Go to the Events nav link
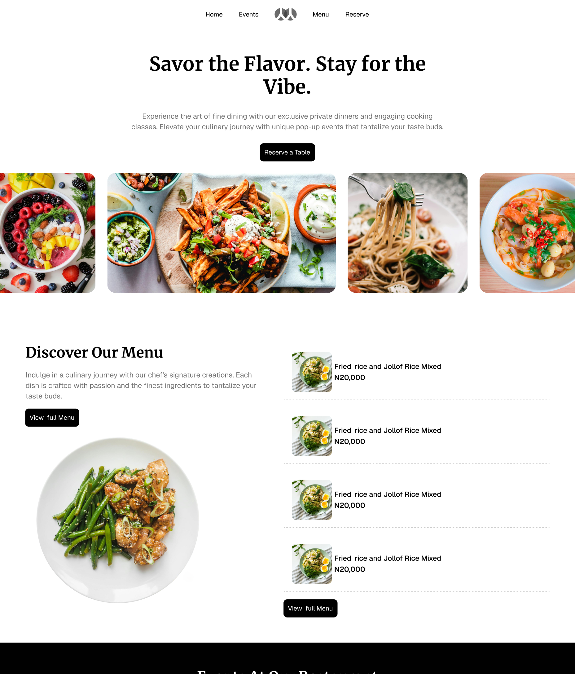The height and width of the screenshot is (674, 575). 248,14
